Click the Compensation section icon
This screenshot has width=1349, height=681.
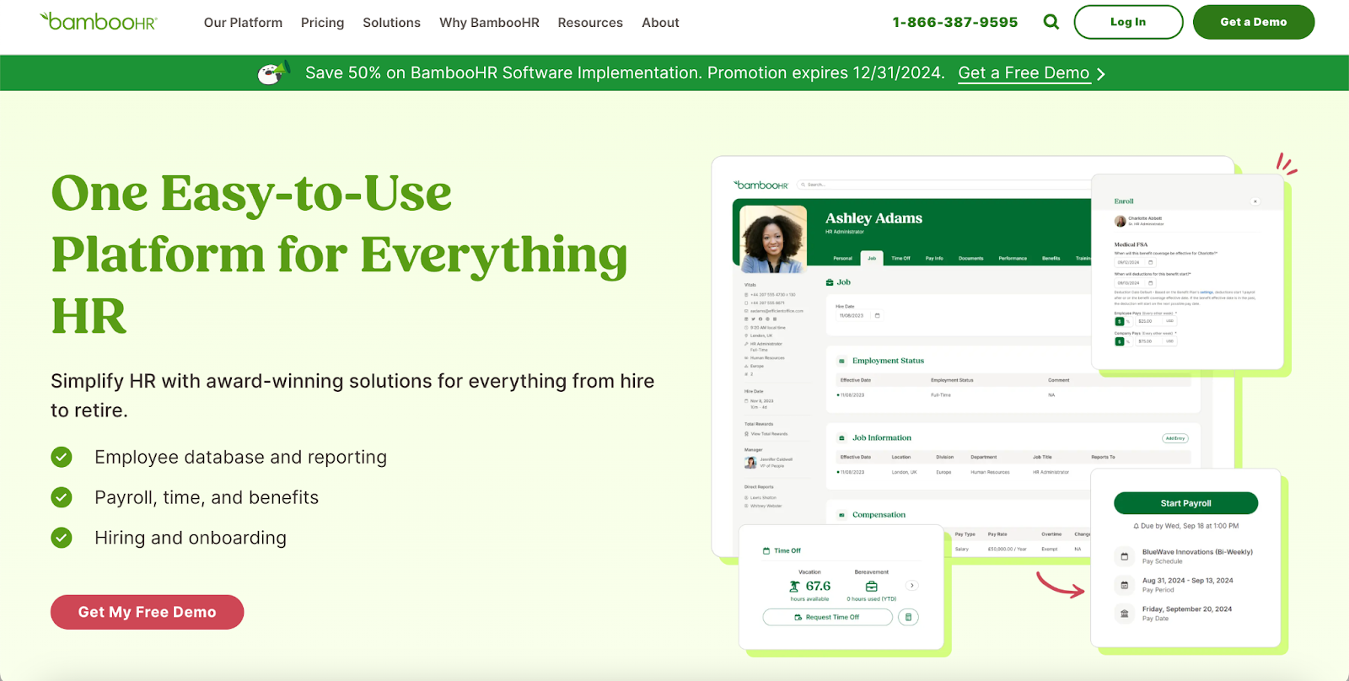pyautogui.click(x=841, y=515)
